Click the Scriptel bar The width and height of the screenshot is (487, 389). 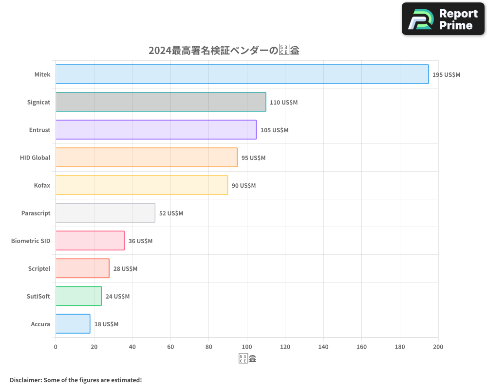click(83, 268)
